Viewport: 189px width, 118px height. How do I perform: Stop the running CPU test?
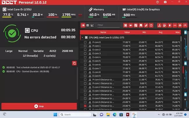pos(39,106)
